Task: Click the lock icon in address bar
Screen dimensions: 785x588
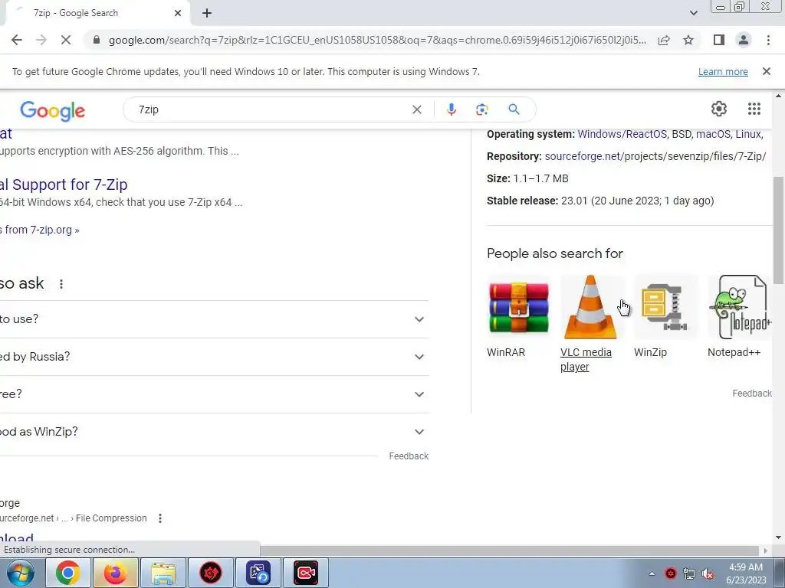Action: point(97,40)
